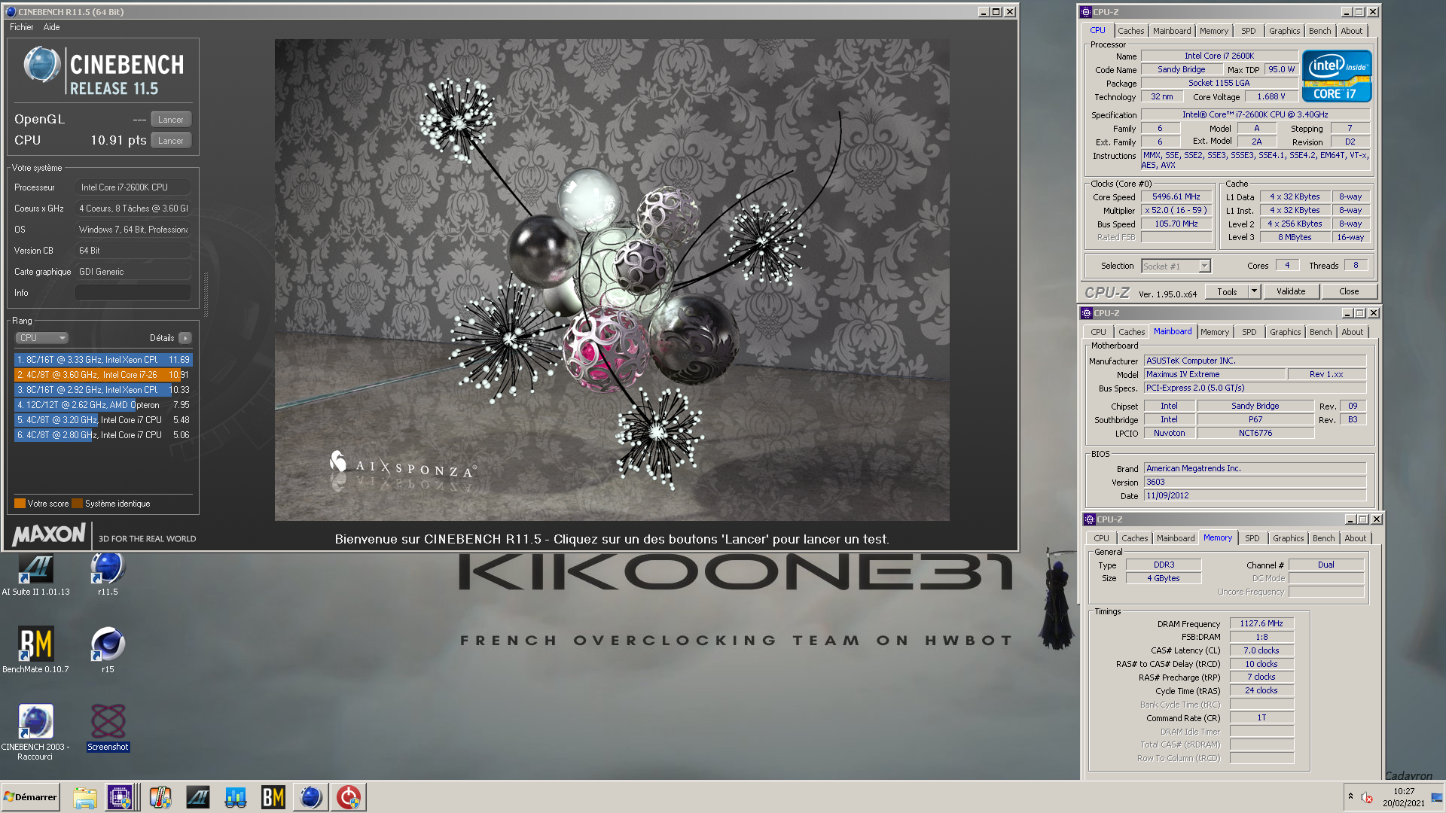Click the Tools button in CPU-Z
This screenshot has height=813, width=1446.
click(x=1227, y=292)
